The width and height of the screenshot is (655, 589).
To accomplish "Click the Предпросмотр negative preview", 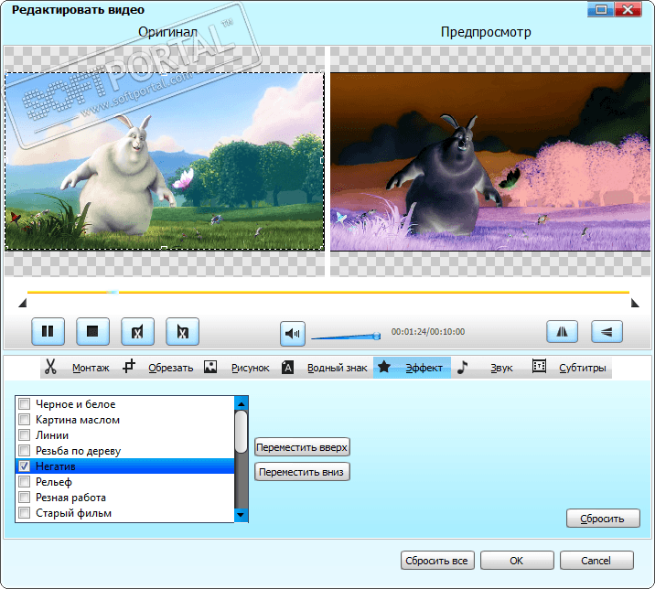I will 490,162.
